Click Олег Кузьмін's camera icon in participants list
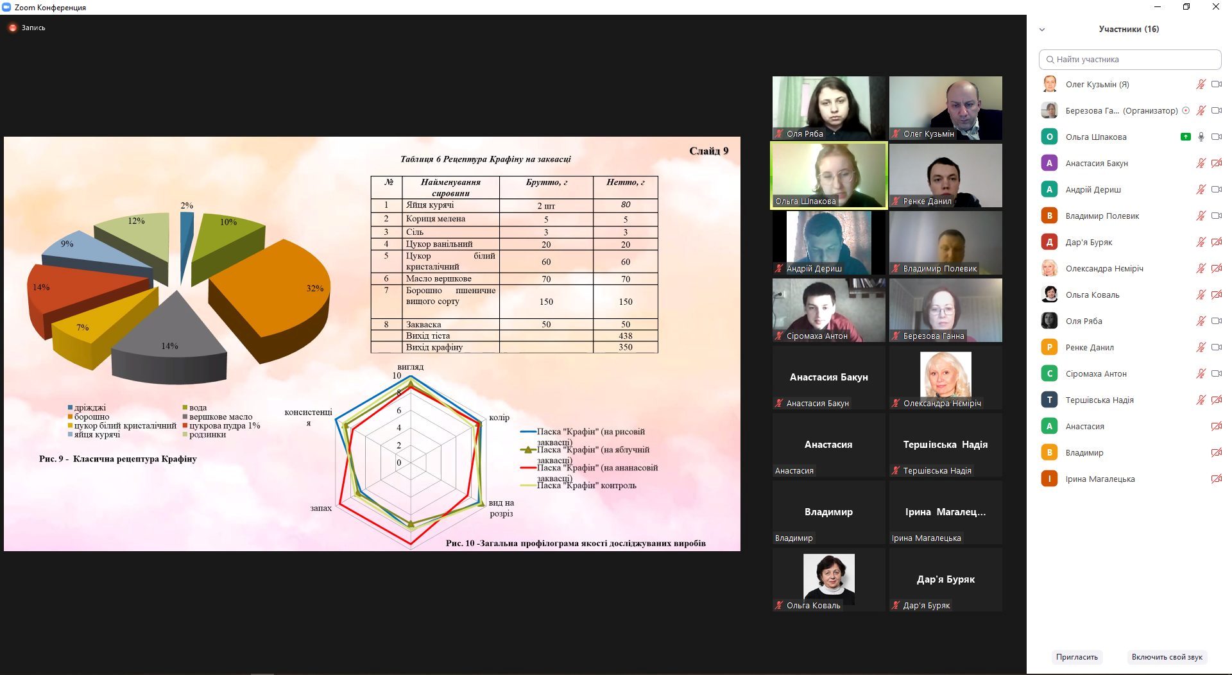 pyautogui.click(x=1217, y=84)
